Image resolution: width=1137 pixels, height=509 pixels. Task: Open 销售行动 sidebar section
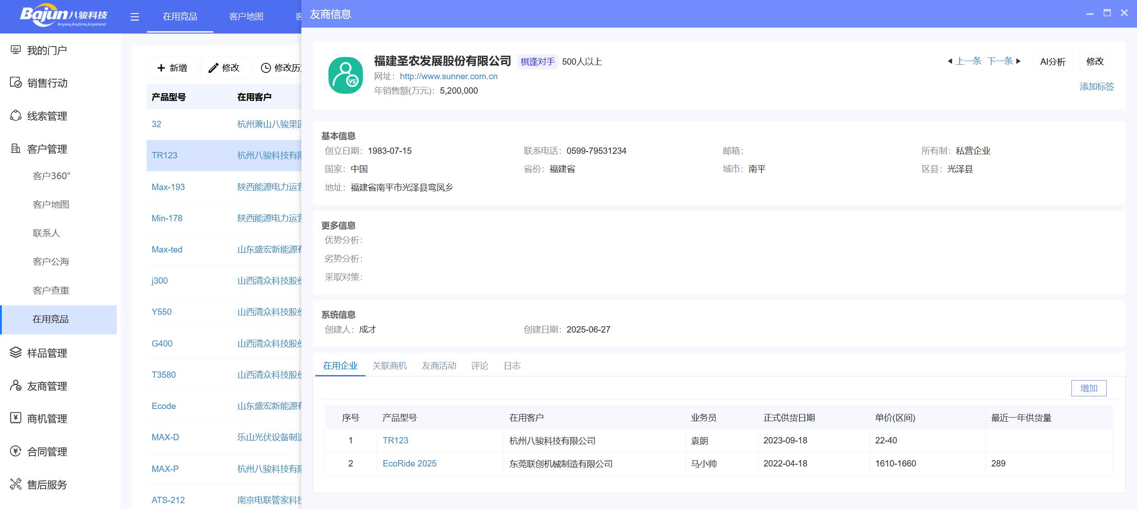(x=47, y=83)
